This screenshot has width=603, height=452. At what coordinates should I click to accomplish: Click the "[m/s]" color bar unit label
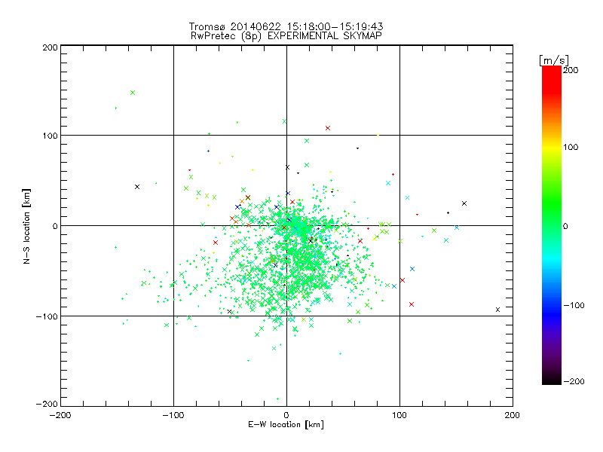click(x=554, y=60)
